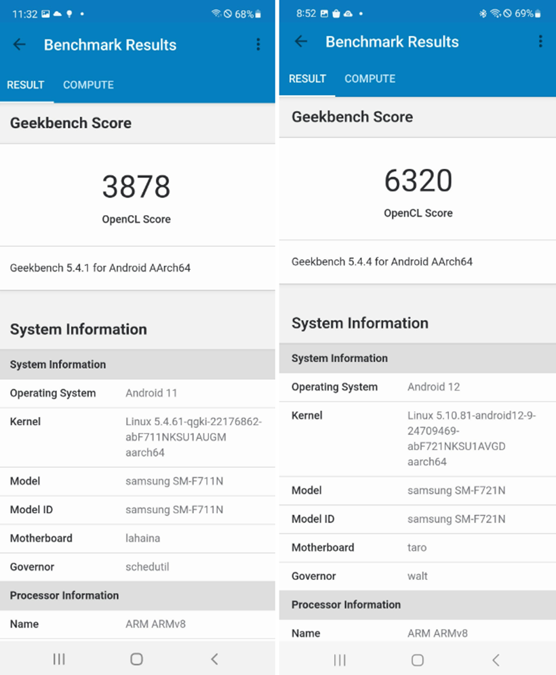Tap recent apps button on right screen
The height and width of the screenshot is (675, 556).
click(340, 660)
